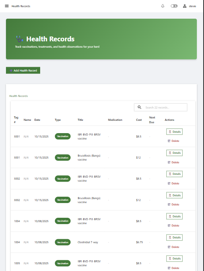Sort by the Type column header

58,120
